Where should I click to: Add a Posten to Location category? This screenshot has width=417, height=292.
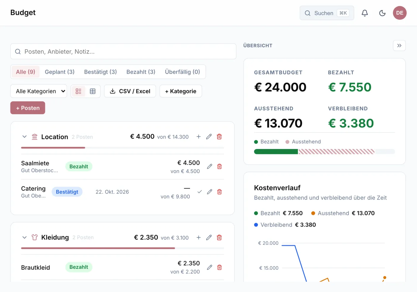click(199, 136)
